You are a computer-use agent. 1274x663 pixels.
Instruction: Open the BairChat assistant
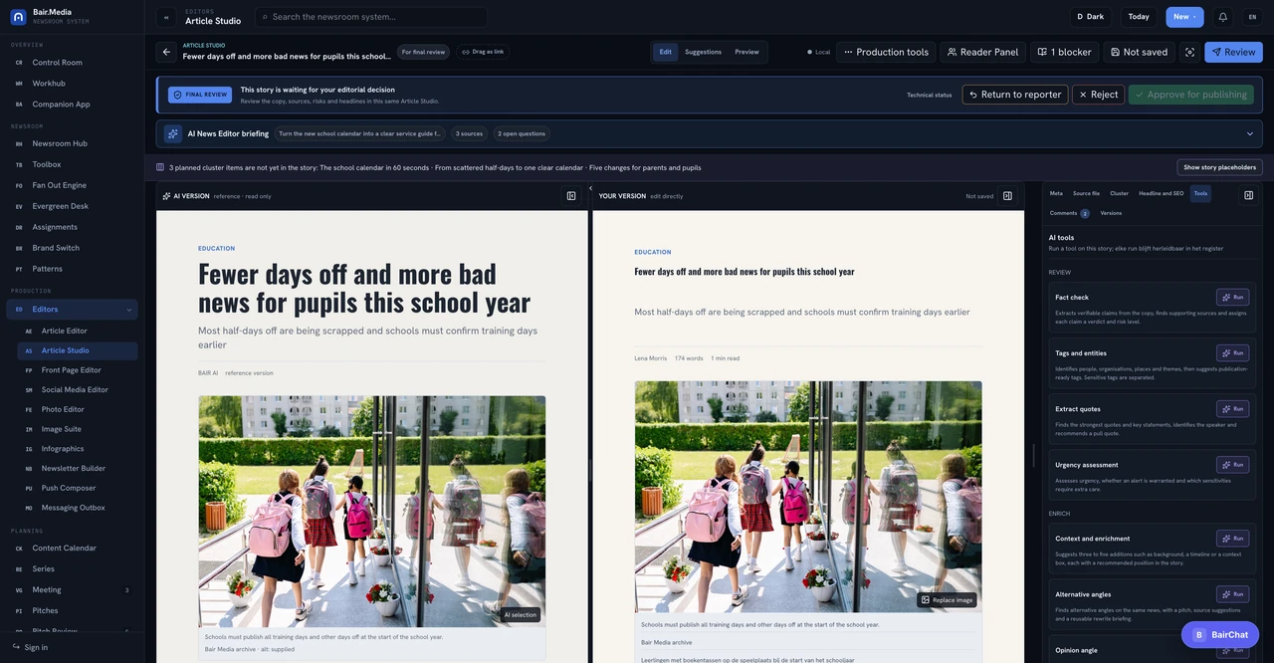click(x=1220, y=634)
